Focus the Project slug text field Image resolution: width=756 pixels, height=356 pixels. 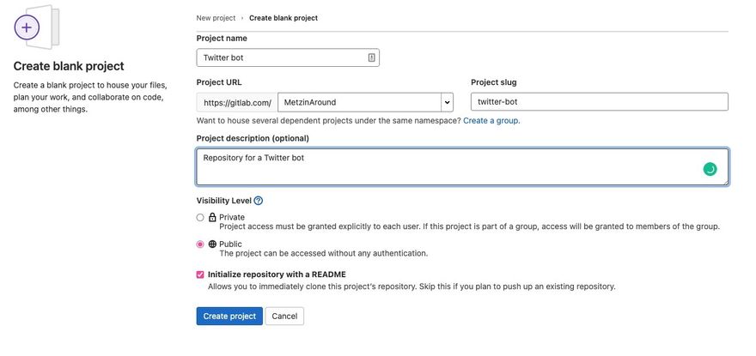point(599,102)
